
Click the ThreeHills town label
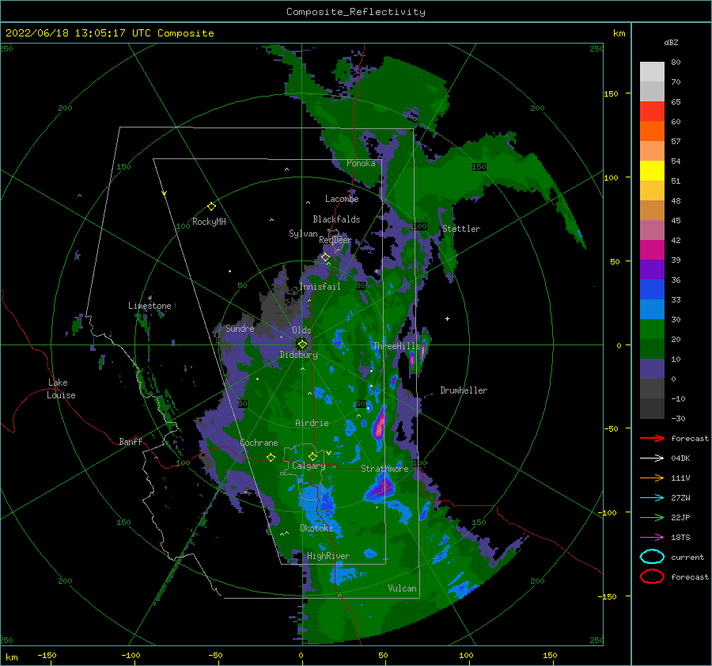(x=397, y=346)
